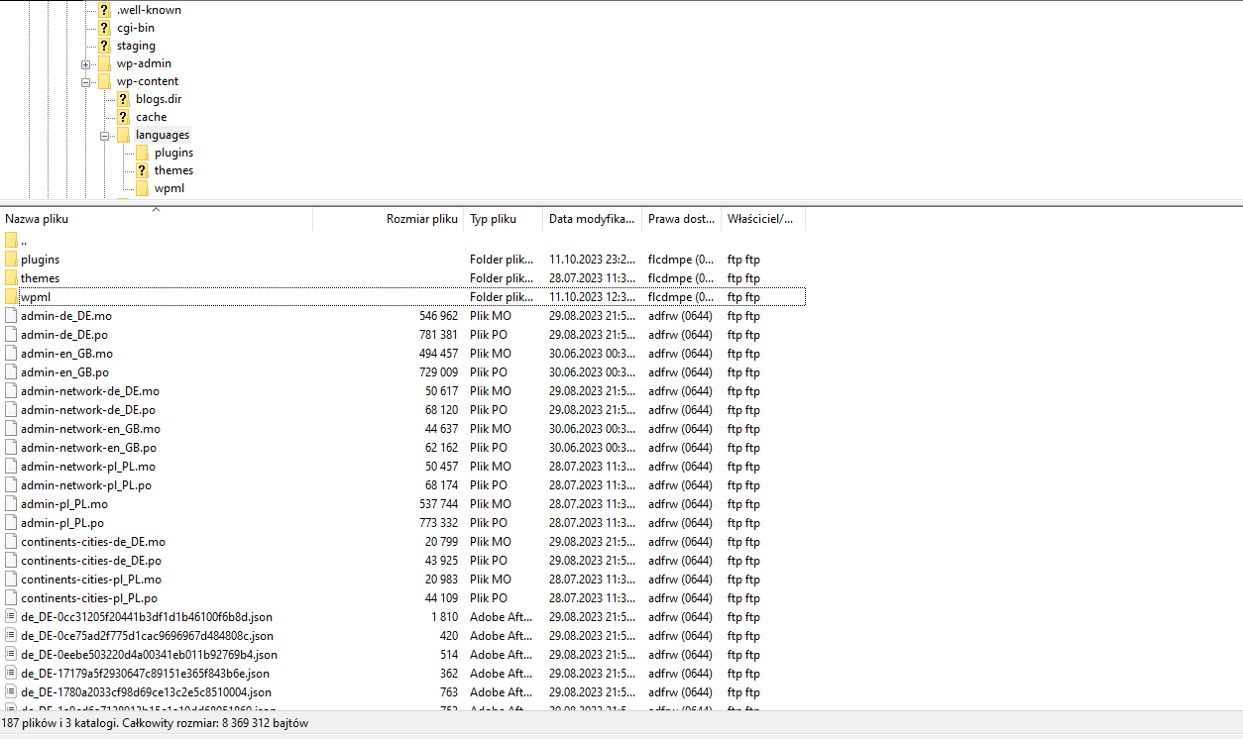Select the continents-cities-pl_PL.po file

[88, 598]
